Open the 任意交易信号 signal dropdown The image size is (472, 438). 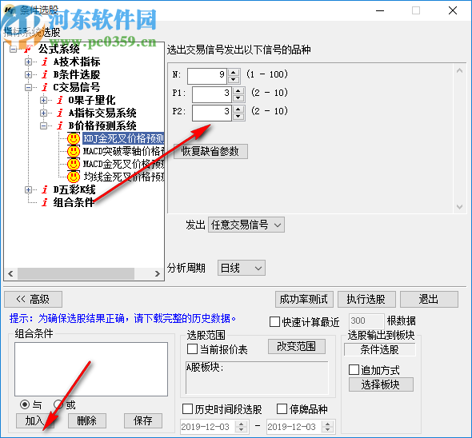pos(246,225)
